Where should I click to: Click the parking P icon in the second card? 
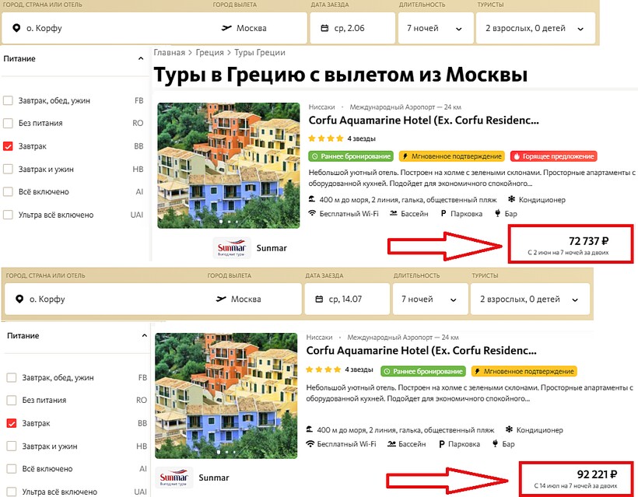coord(441,444)
